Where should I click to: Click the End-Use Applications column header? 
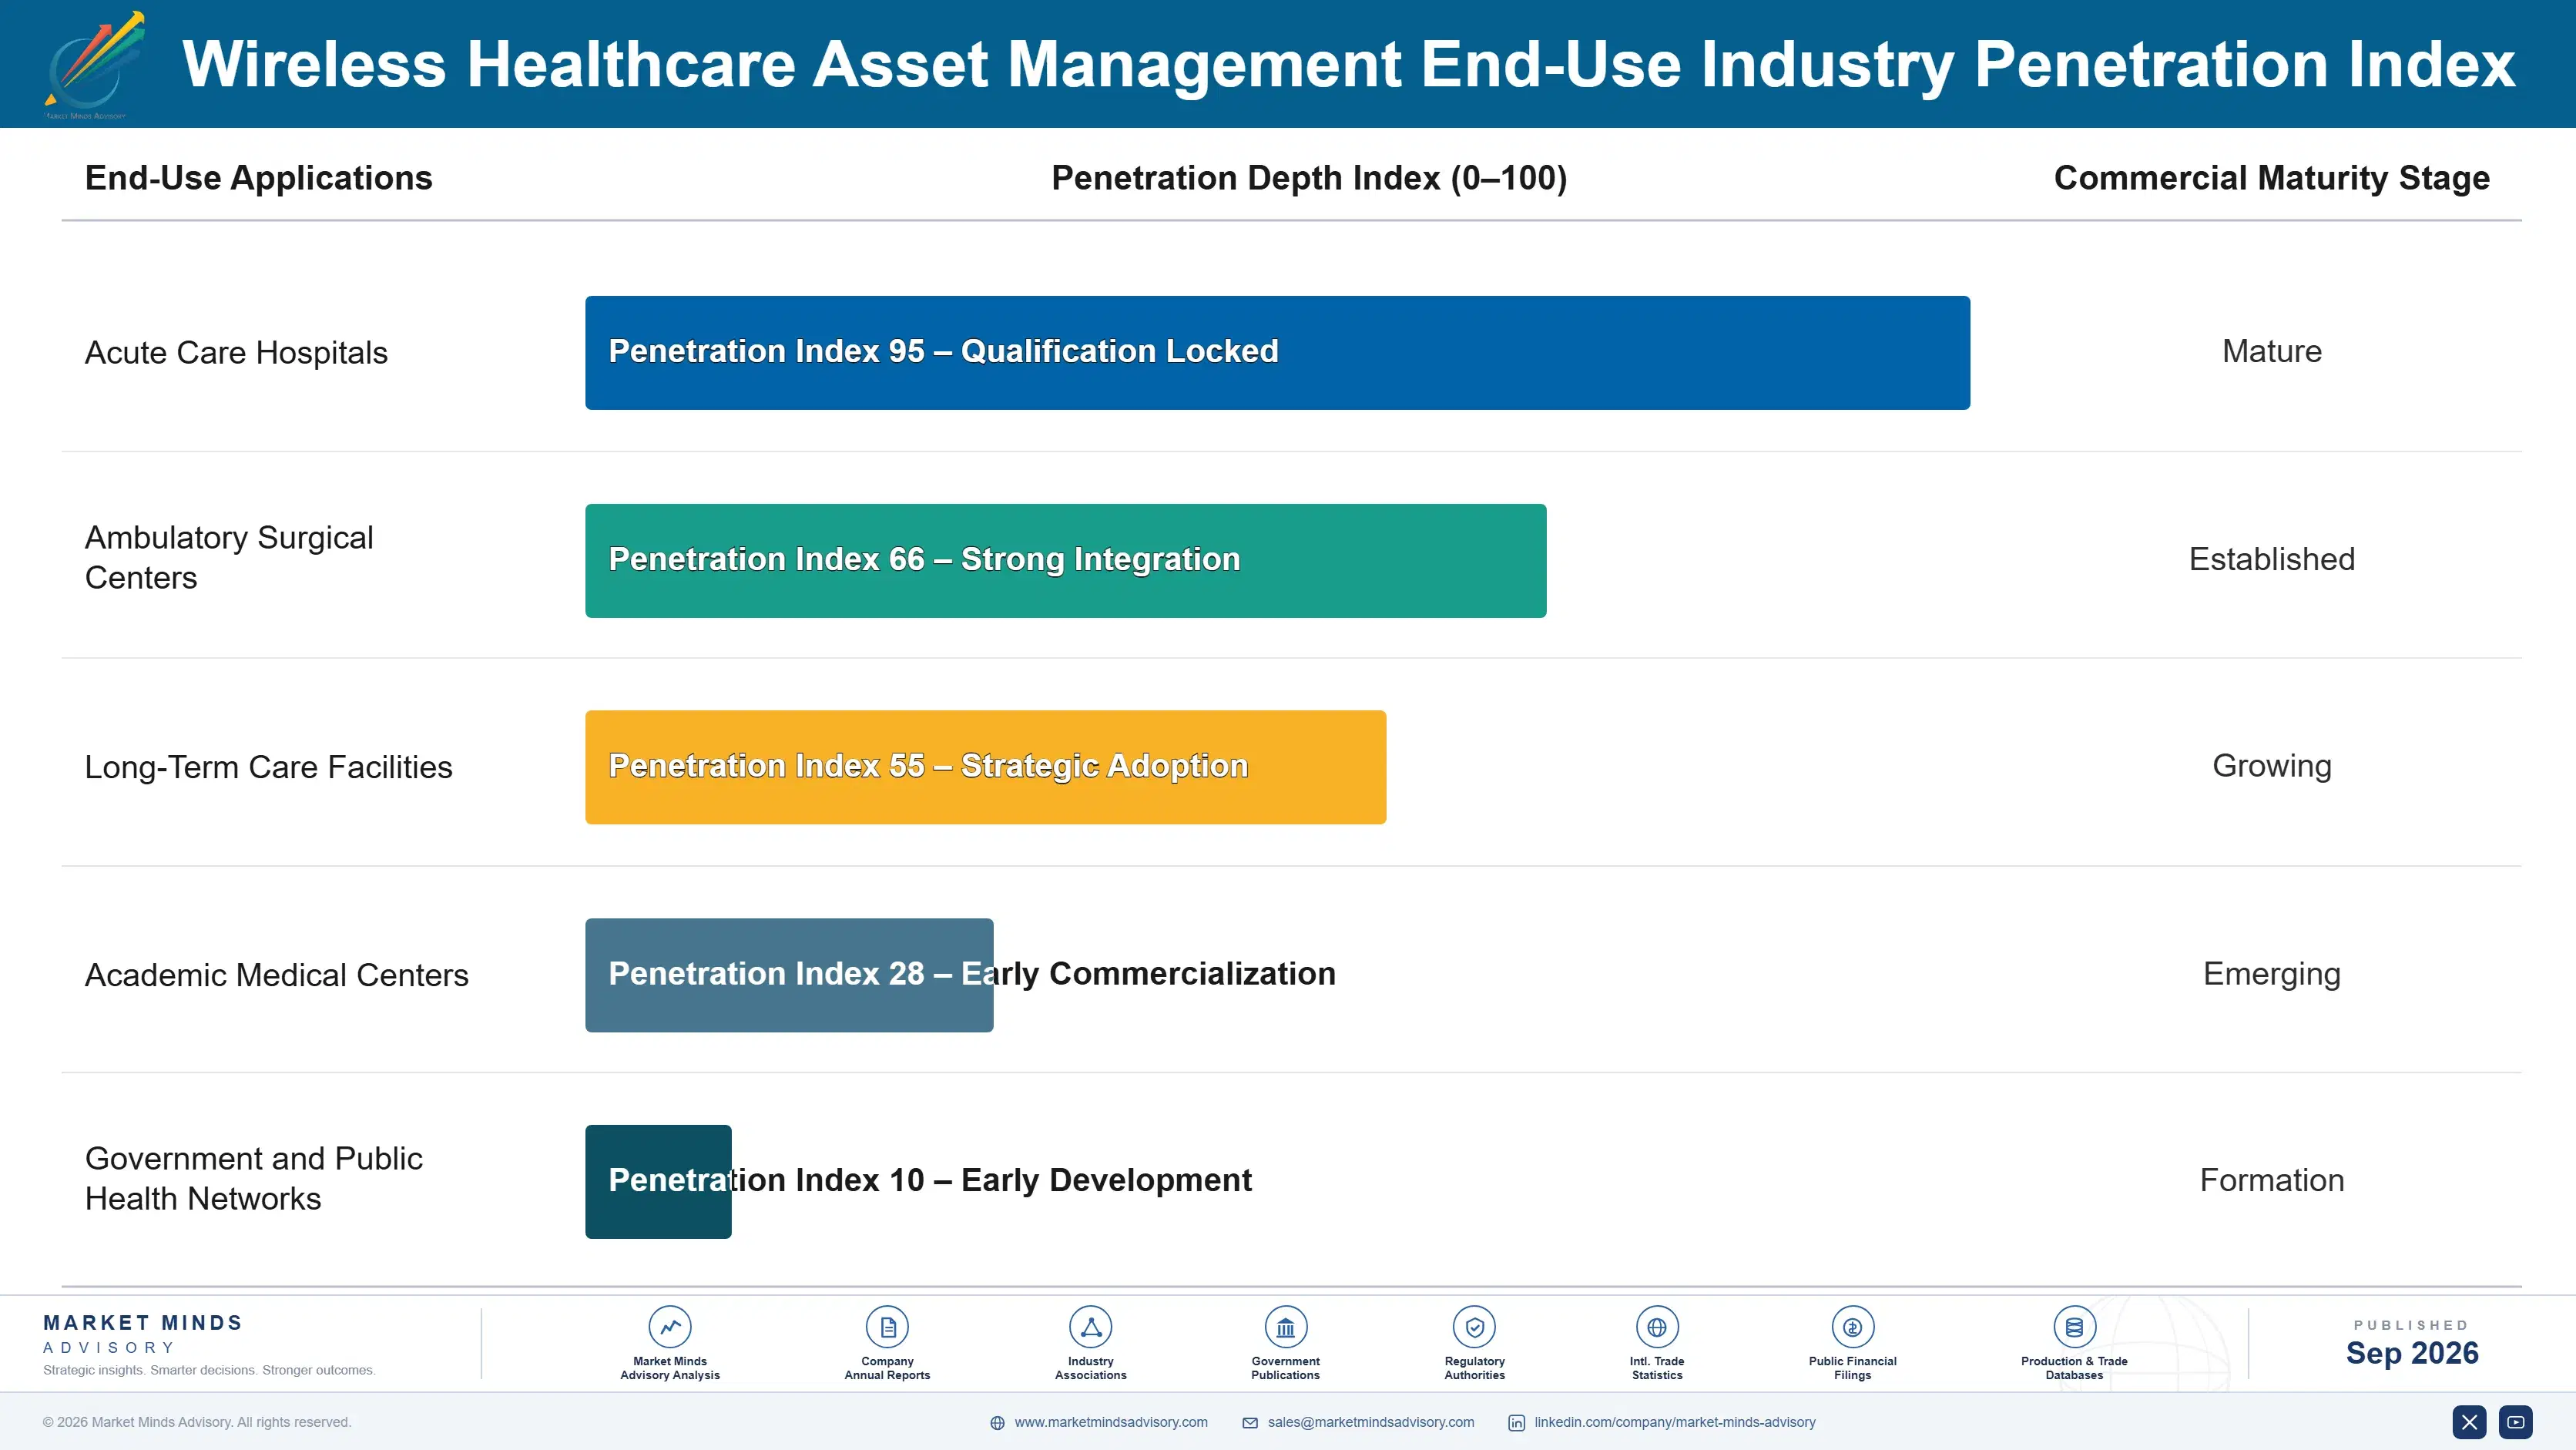point(258,178)
